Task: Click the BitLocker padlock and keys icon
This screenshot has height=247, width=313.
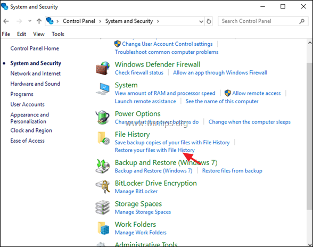Action: point(103,186)
